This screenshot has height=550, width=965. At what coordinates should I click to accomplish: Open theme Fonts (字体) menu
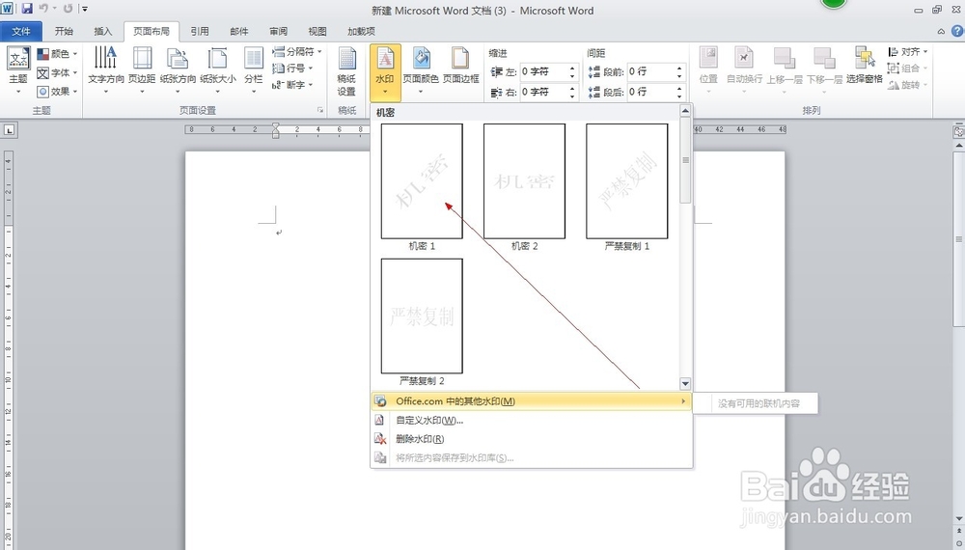coord(57,73)
